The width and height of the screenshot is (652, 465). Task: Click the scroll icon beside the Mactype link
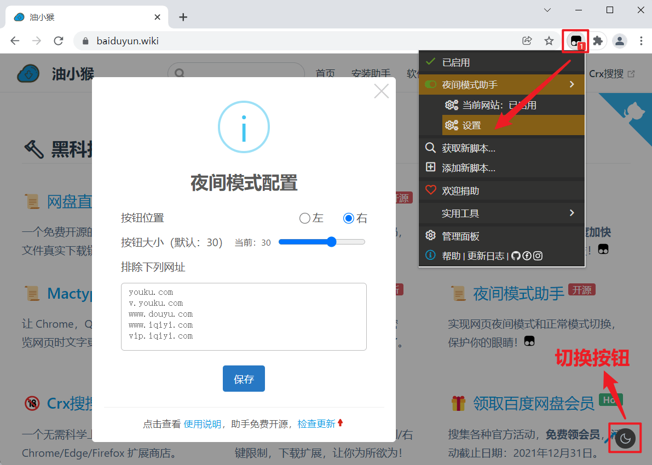[32, 293]
